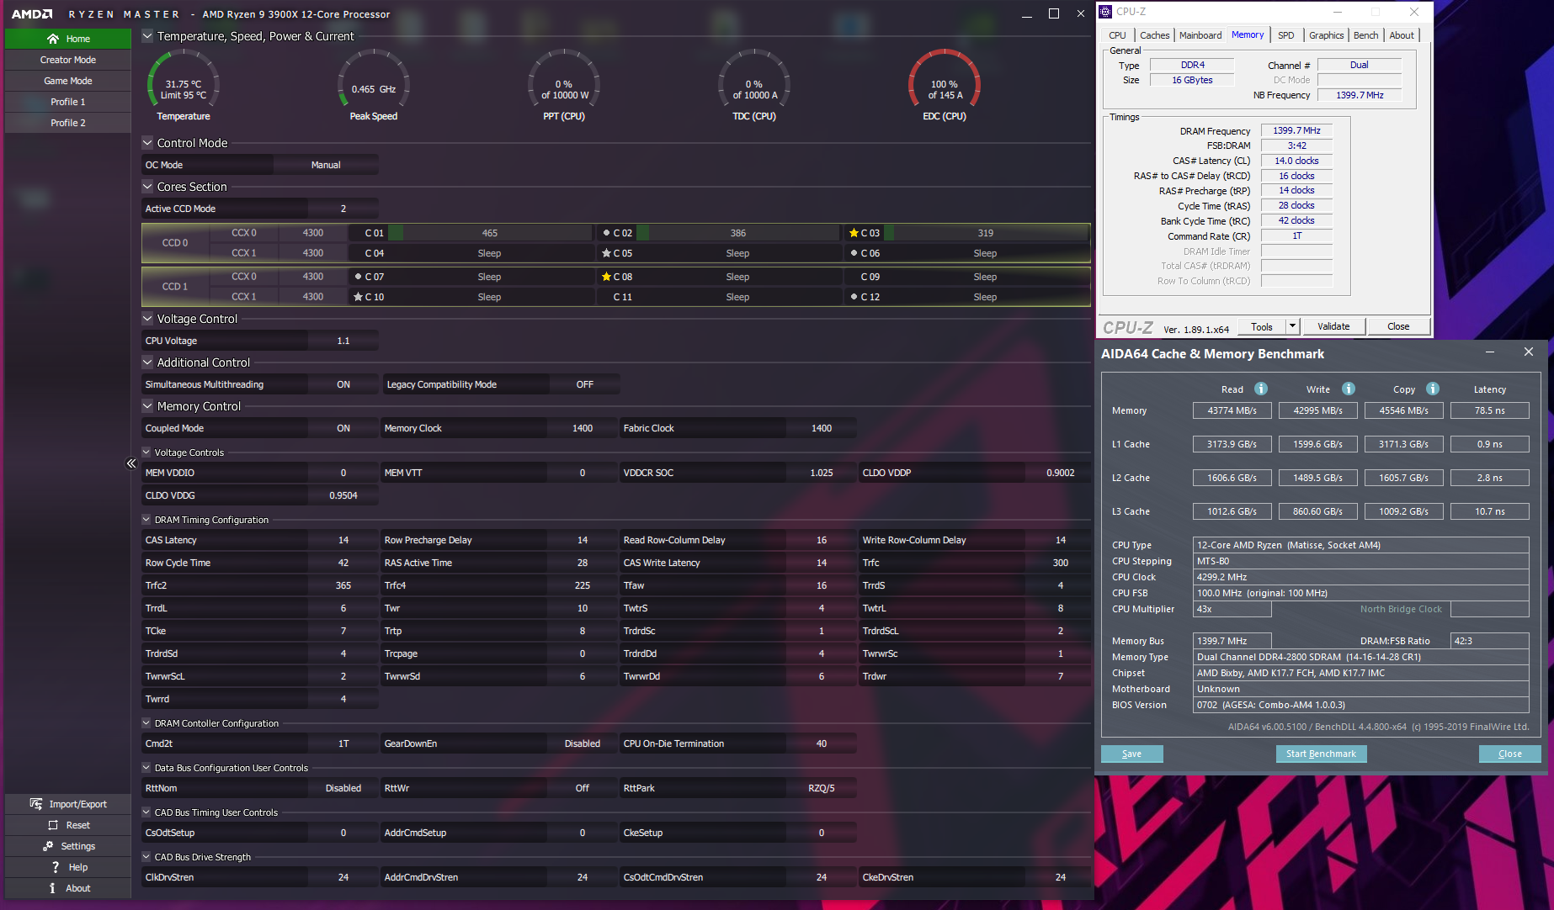Open Import/Export via its sidebar icon

pyautogui.click(x=36, y=804)
